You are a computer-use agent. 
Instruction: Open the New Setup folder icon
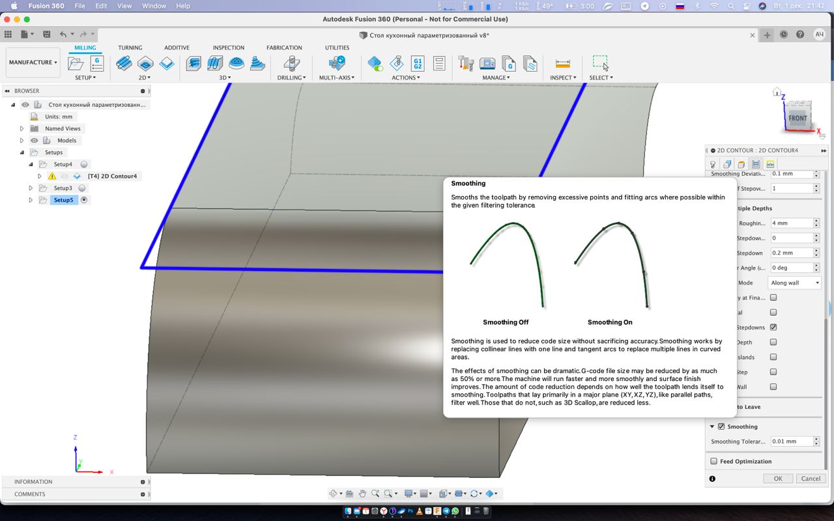76,63
